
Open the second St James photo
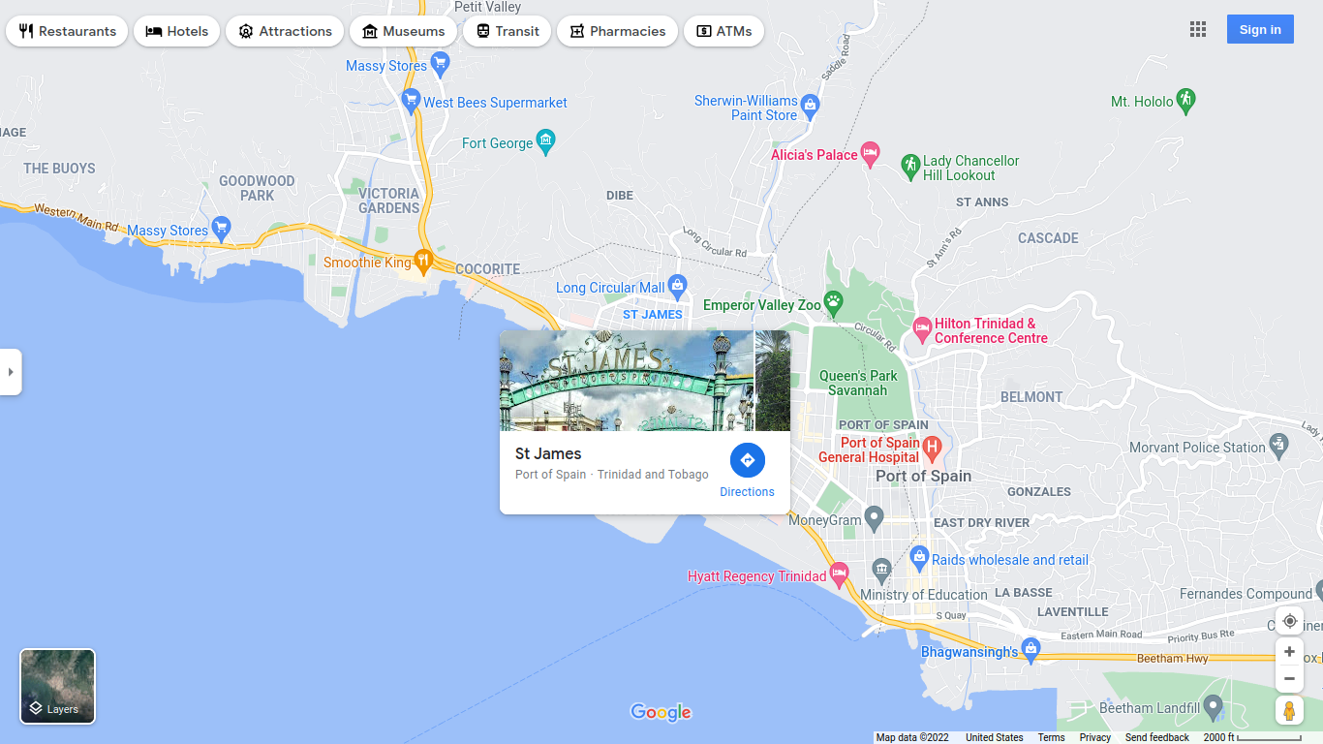[773, 381]
